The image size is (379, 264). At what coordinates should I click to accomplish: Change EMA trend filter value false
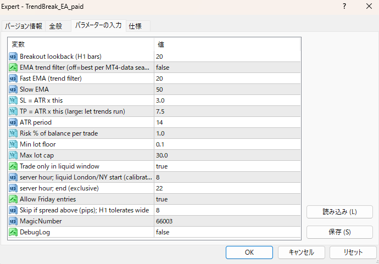pyautogui.click(x=227, y=68)
